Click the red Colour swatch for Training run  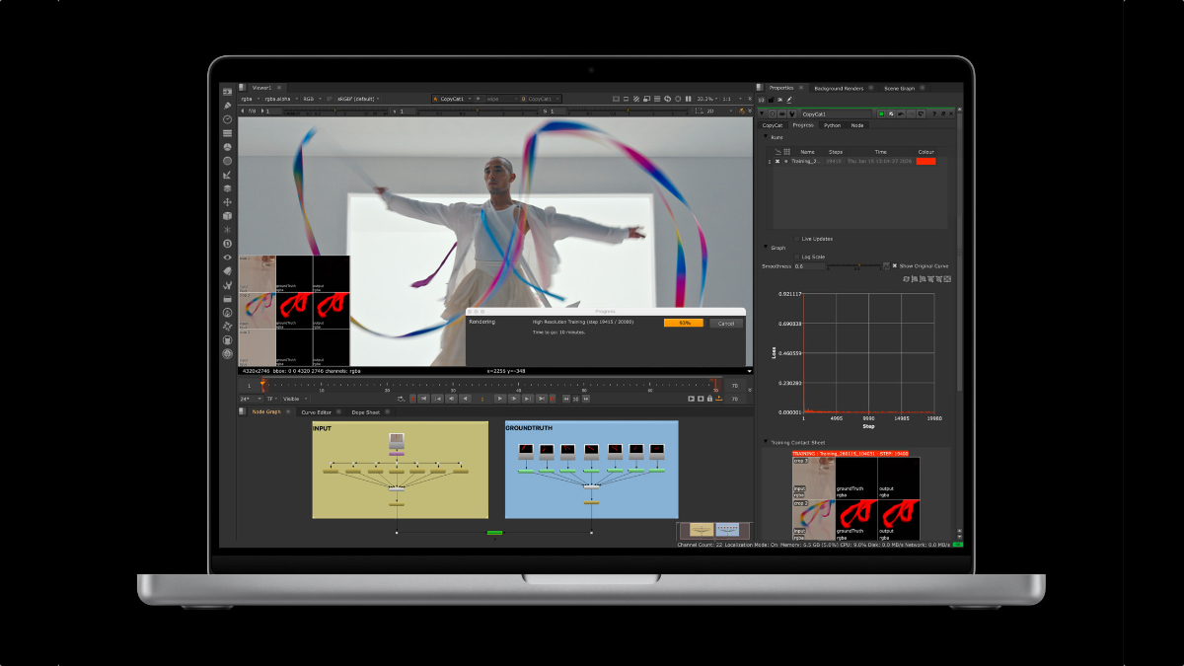click(925, 162)
